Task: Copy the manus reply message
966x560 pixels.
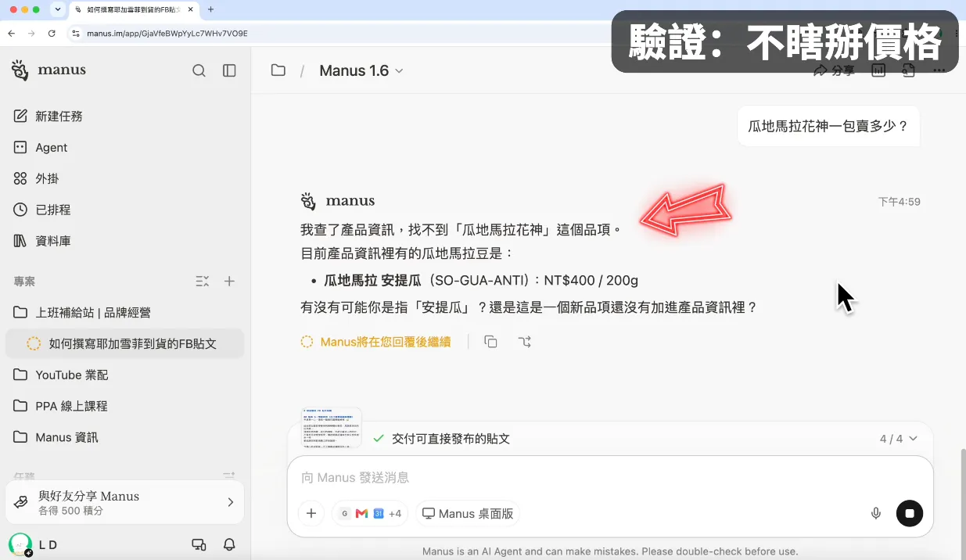Action: click(x=490, y=342)
